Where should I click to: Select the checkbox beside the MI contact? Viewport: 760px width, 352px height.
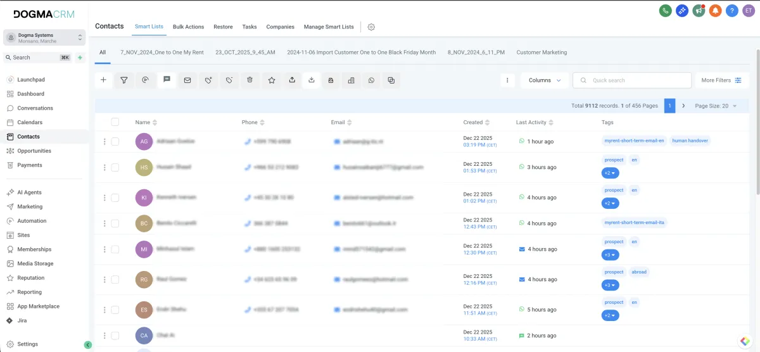(115, 249)
